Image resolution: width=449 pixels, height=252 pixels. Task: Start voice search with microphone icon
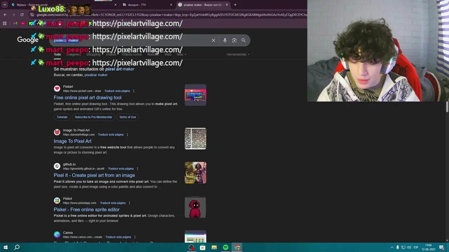[x=225, y=40]
